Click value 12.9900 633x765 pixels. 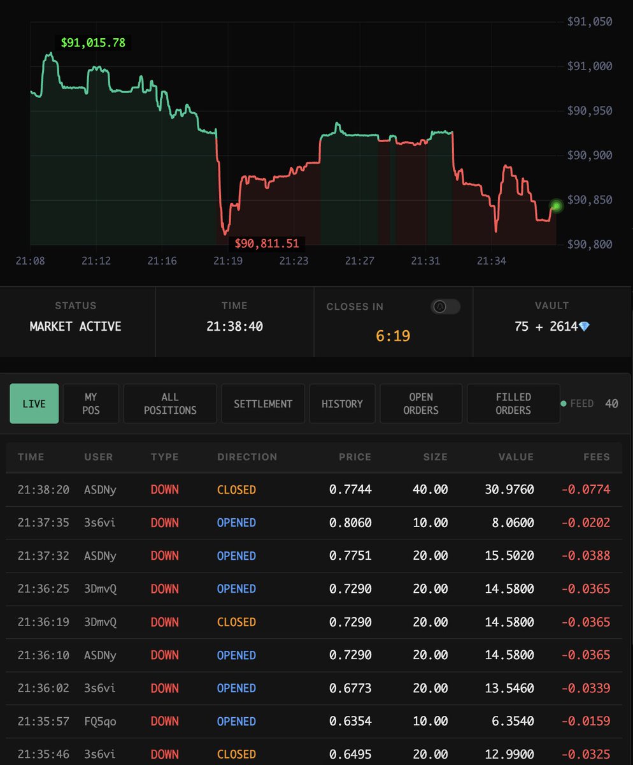click(x=509, y=755)
